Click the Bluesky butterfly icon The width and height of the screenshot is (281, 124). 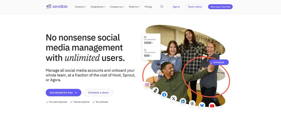(202, 105)
